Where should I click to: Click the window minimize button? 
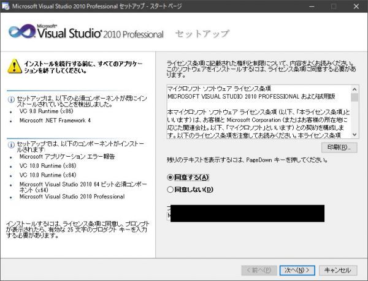312,6
